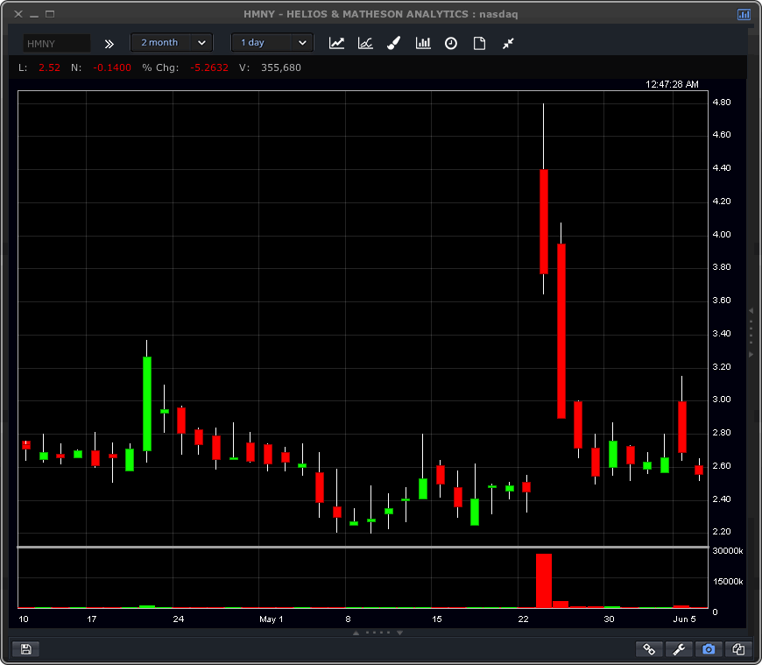Take a snapshot with the camera tool
Viewport: 762px width, 665px height.
tap(709, 648)
